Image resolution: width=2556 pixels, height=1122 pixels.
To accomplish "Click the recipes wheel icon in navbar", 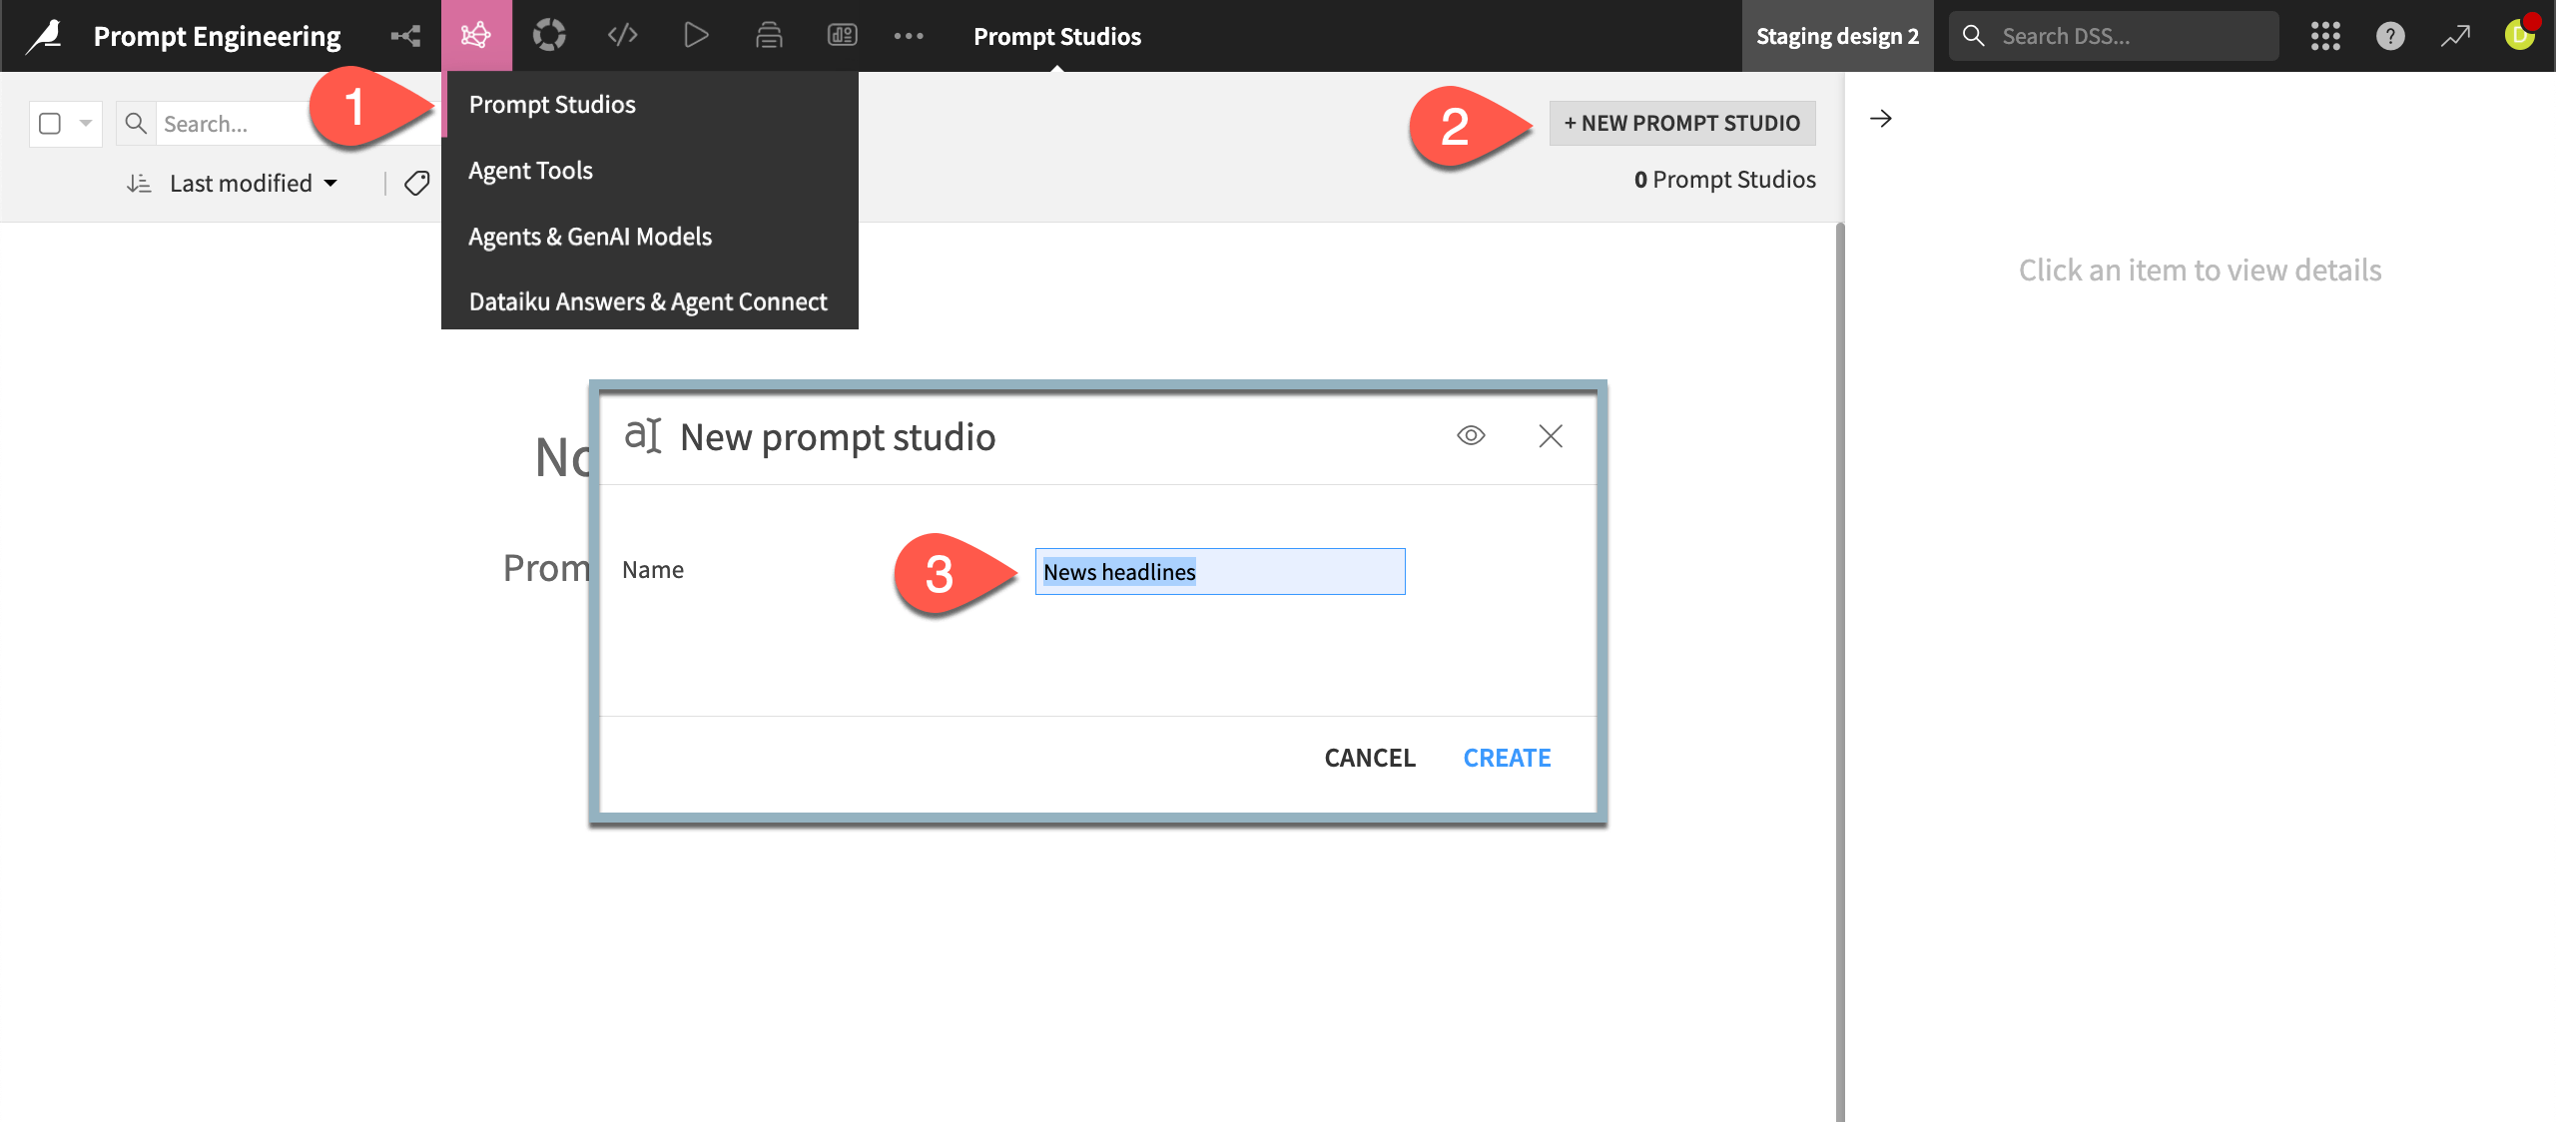I will pos(550,34).
